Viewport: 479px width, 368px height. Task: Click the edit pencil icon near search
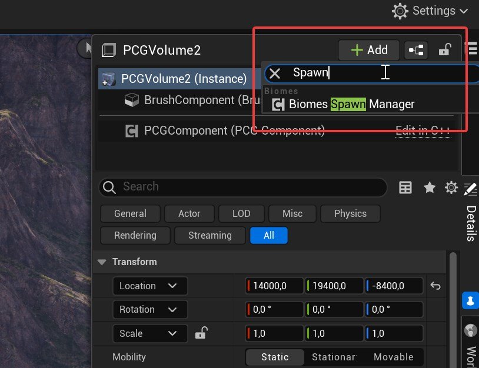[469, 188]
